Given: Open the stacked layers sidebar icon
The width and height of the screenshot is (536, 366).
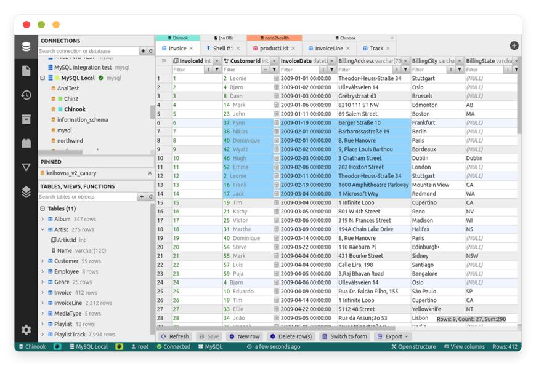Looking at the screenshot, I should (26, 191).
